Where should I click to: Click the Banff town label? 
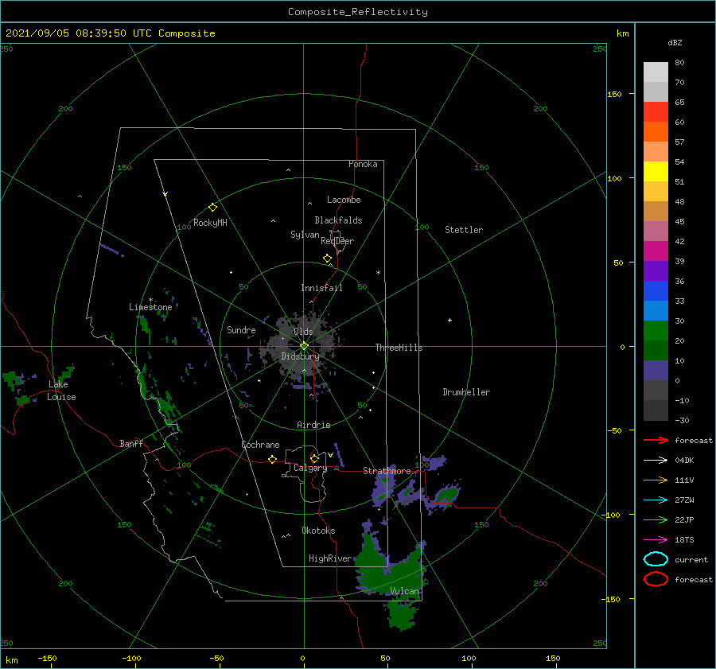coord(131,443)
